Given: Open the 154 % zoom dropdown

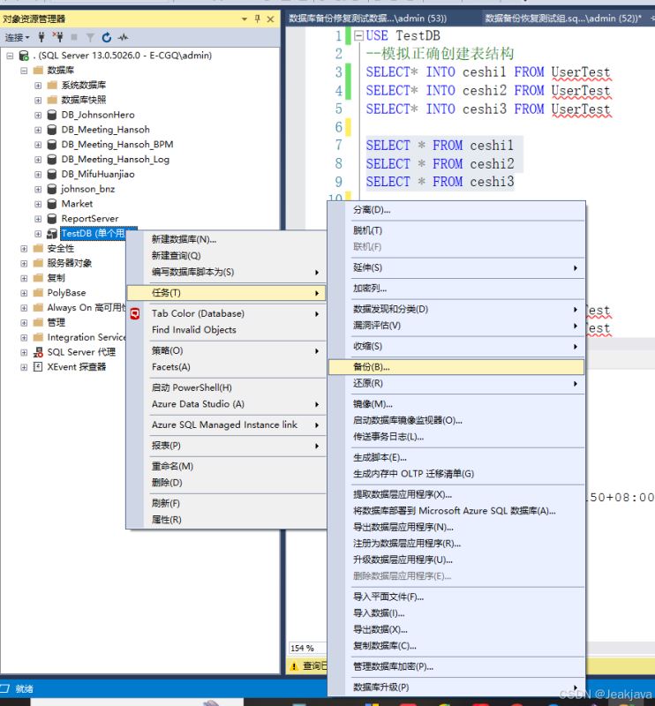Looking at the screenshot, I should point(308,649).
